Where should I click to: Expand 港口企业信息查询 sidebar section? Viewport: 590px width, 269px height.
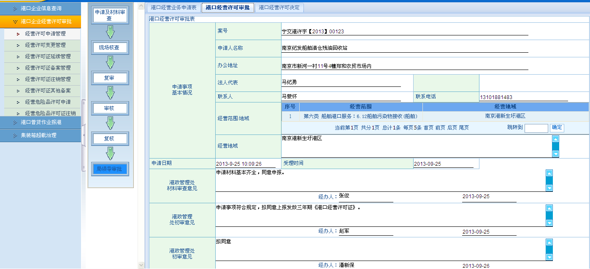click(41, 8)
